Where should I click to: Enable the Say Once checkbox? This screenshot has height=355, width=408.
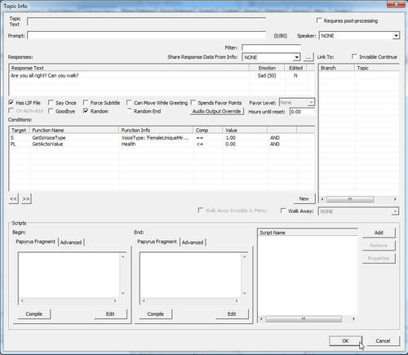point(51,103)
